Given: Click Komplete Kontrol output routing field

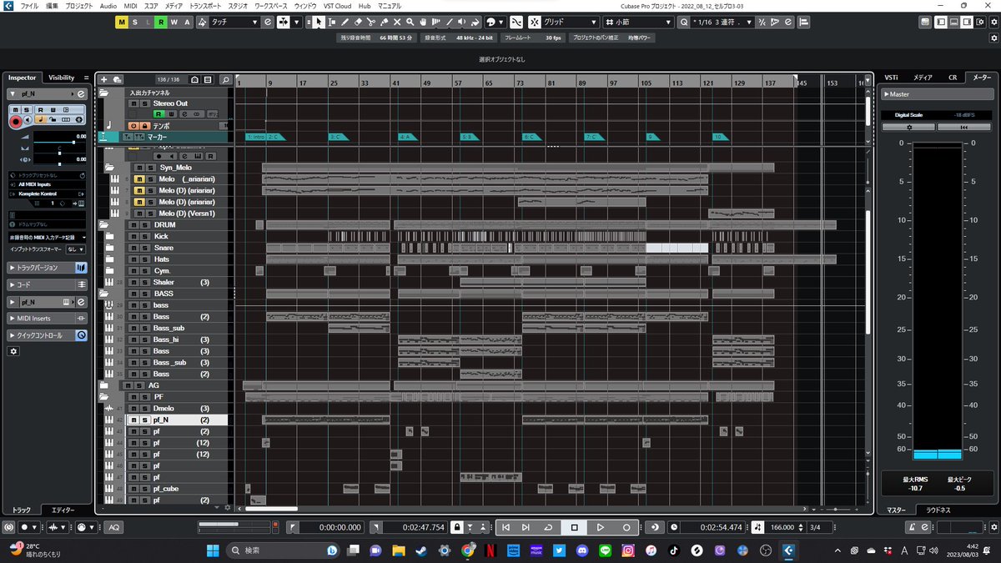Looking at the screenshot, I should [48, 194].
